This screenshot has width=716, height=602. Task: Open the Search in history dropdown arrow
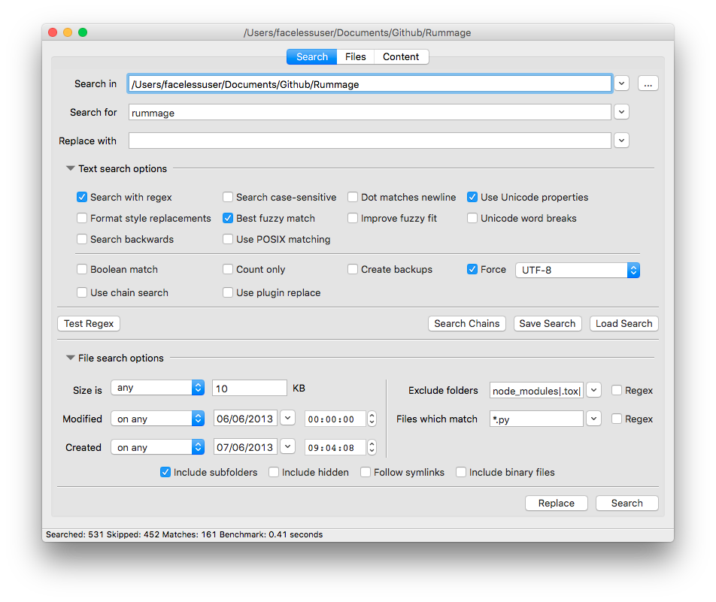[621, 83]
